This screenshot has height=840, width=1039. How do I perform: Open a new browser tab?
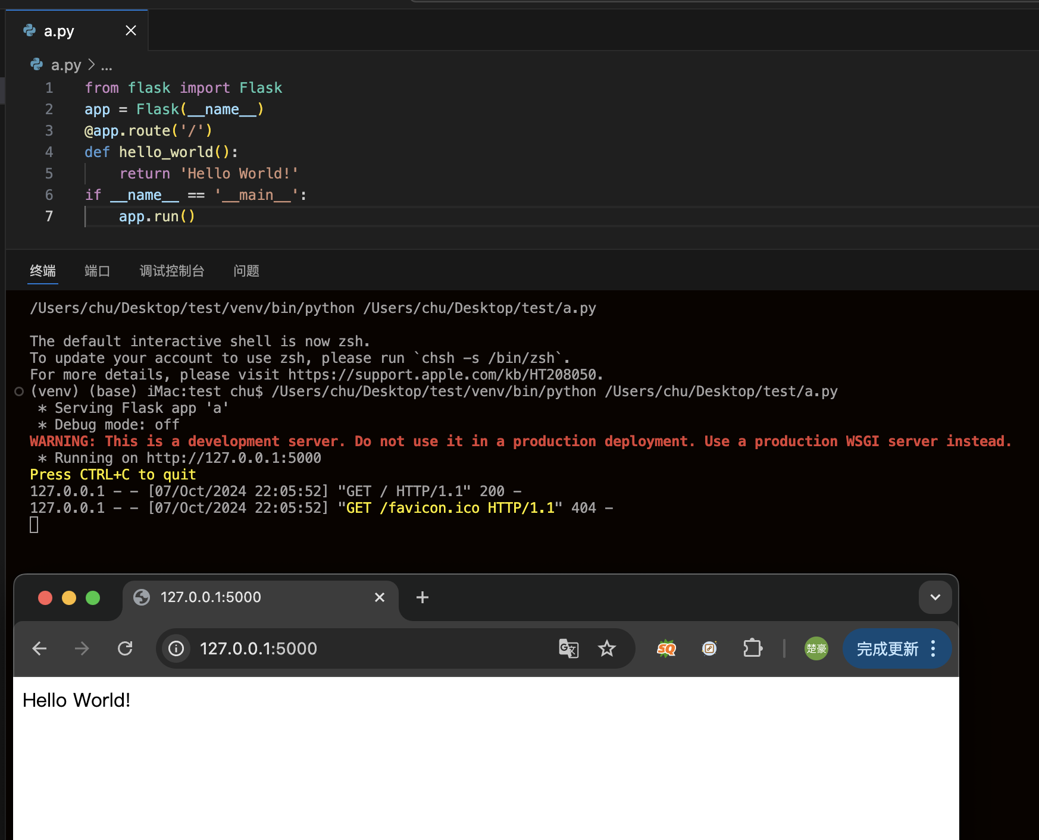click(423, 597)
